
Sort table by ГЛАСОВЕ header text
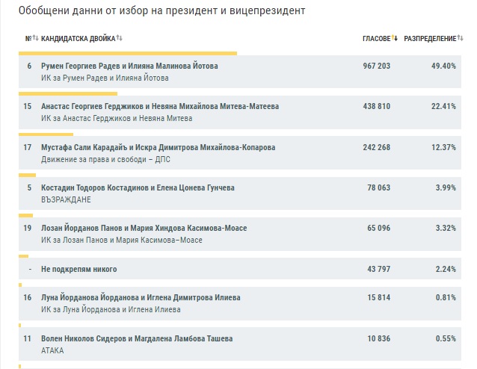[x=376, y=38]
